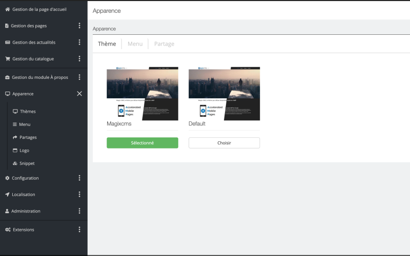Click the share arrow icon beside Partages
410x256 pixels.
click(15, 137)
